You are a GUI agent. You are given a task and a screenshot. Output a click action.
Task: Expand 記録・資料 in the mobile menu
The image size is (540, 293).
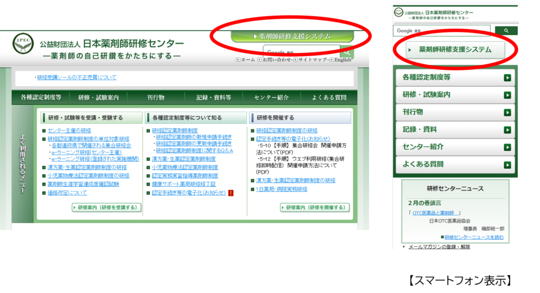pos(455,130)
